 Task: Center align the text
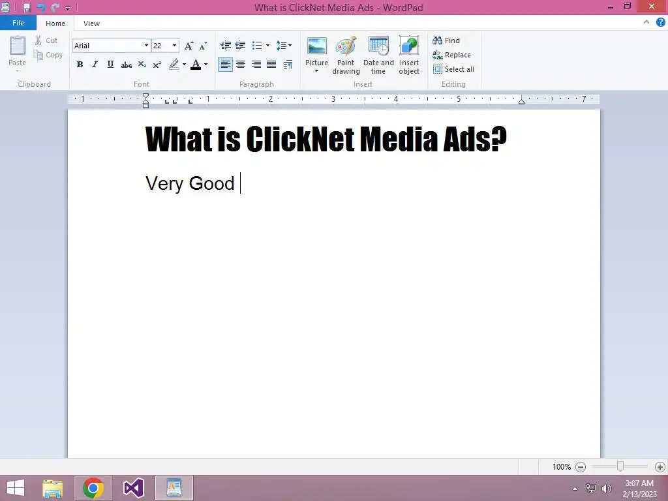(241, 65)
